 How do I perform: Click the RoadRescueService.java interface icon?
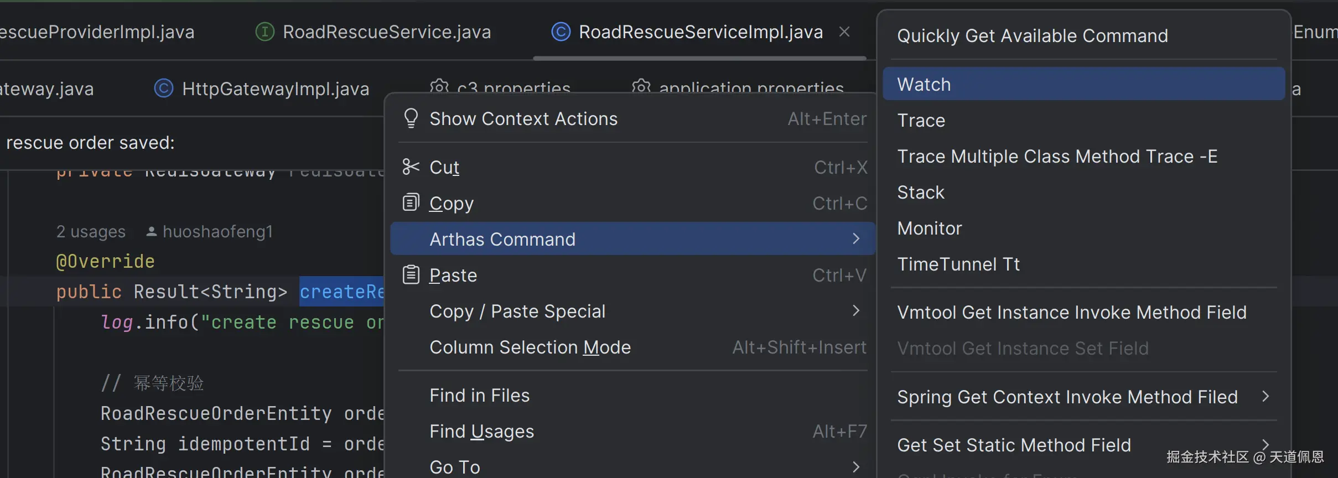[x=265, y=32]
